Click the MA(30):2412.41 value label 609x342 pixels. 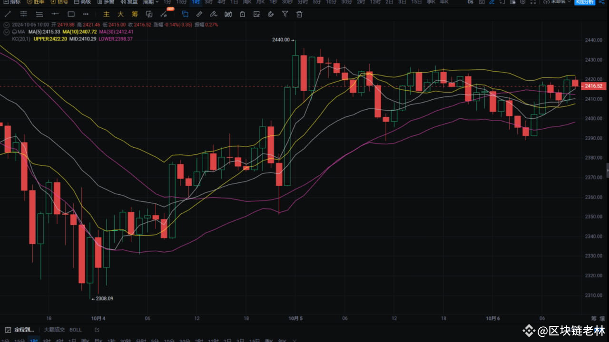(x=117, y=32)
